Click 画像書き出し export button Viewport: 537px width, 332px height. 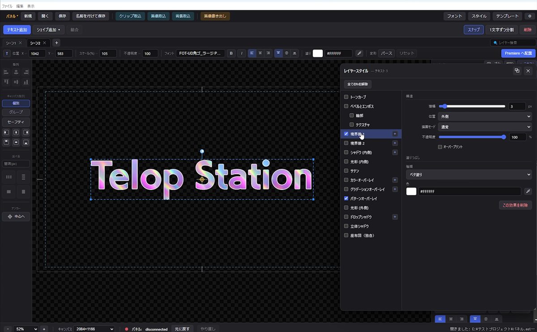tap(215, 16)
